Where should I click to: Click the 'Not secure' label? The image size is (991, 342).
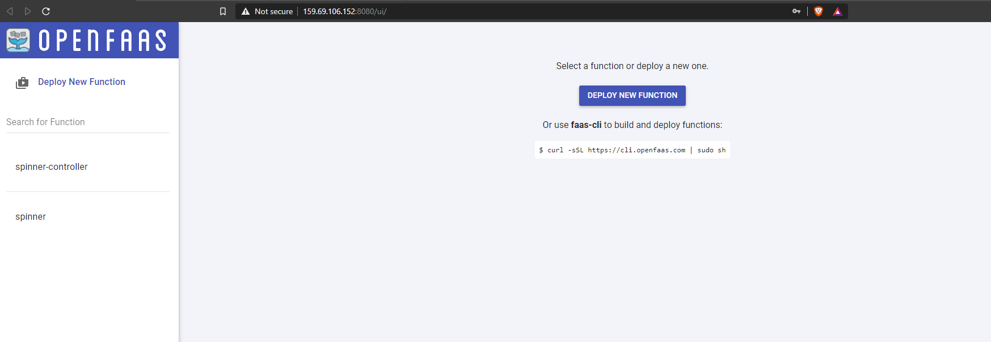[x=274, y=11]
